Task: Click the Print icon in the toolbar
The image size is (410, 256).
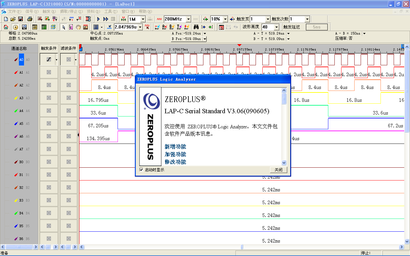Action: [29, 19]
